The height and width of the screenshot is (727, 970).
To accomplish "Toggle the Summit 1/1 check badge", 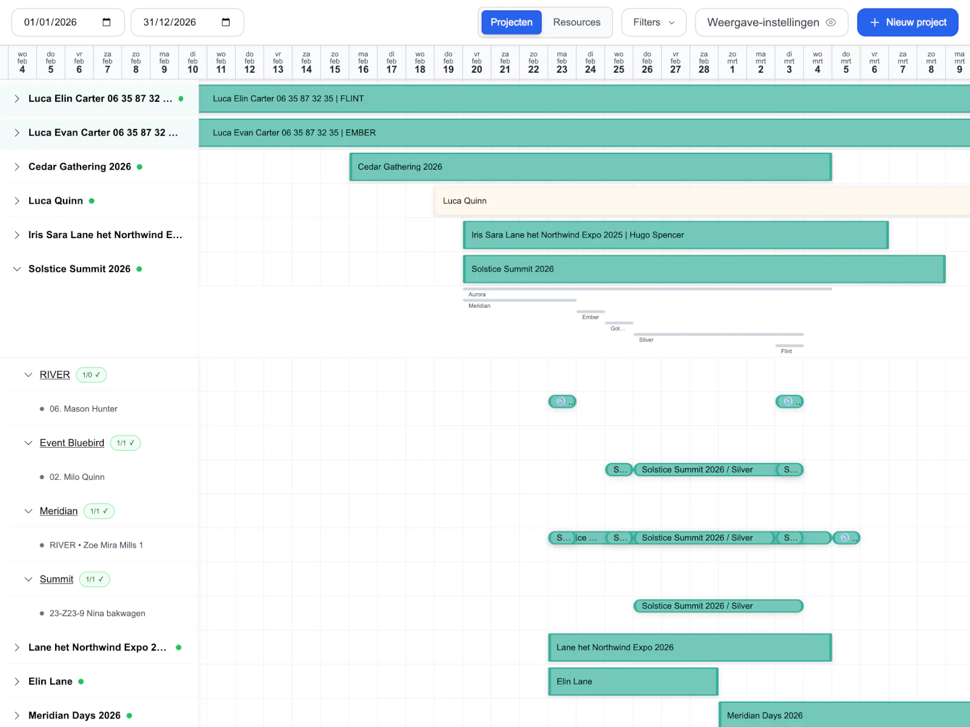I will (95, 579).
